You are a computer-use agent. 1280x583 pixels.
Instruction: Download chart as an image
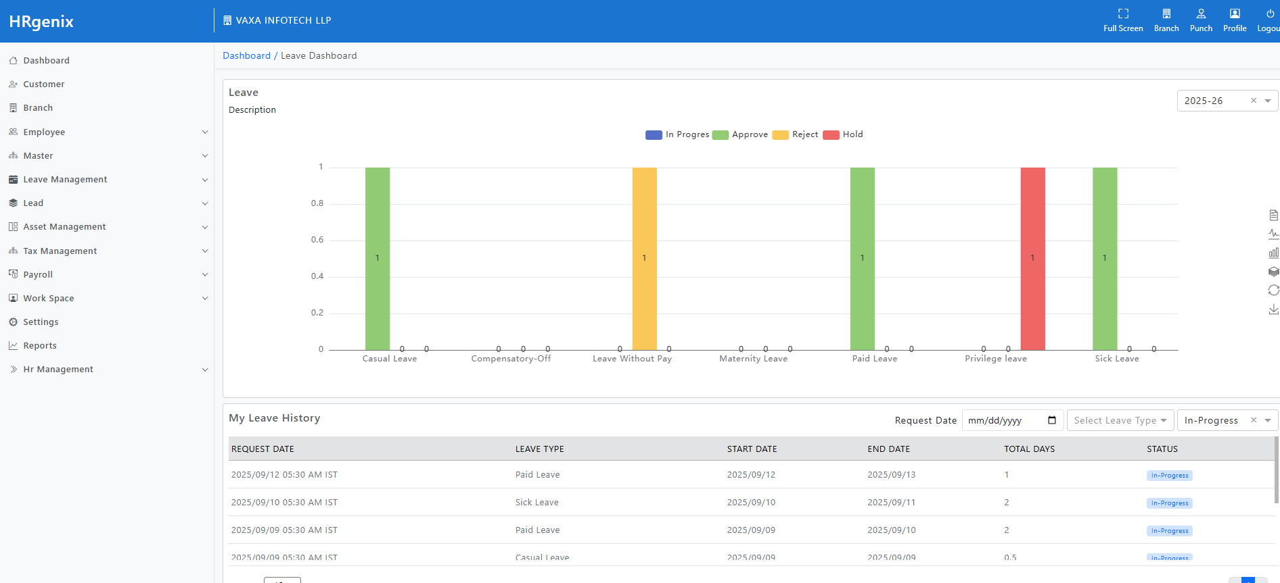coord(1273,309)
